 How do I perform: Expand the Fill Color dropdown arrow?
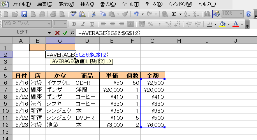pyautogui.click(x=229, y=24)
